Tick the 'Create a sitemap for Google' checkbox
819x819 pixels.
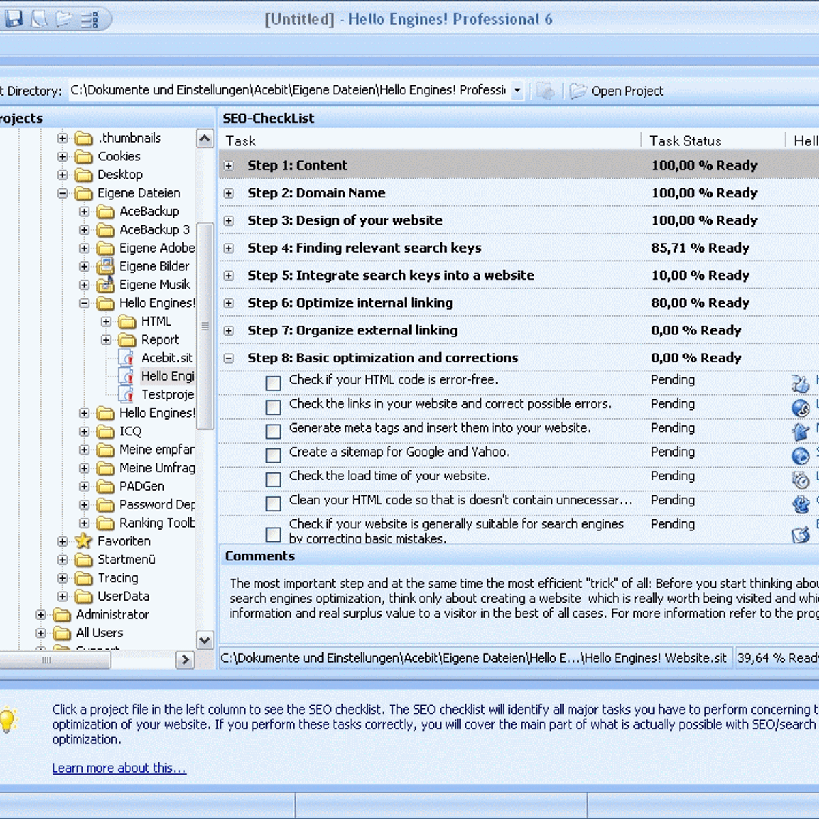[x=273, y=455]
